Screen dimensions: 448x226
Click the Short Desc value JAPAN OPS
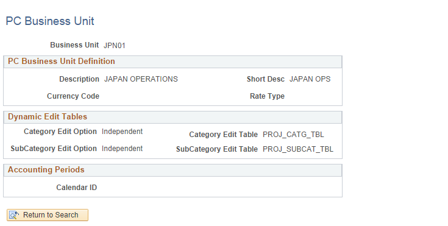(310, 79)
